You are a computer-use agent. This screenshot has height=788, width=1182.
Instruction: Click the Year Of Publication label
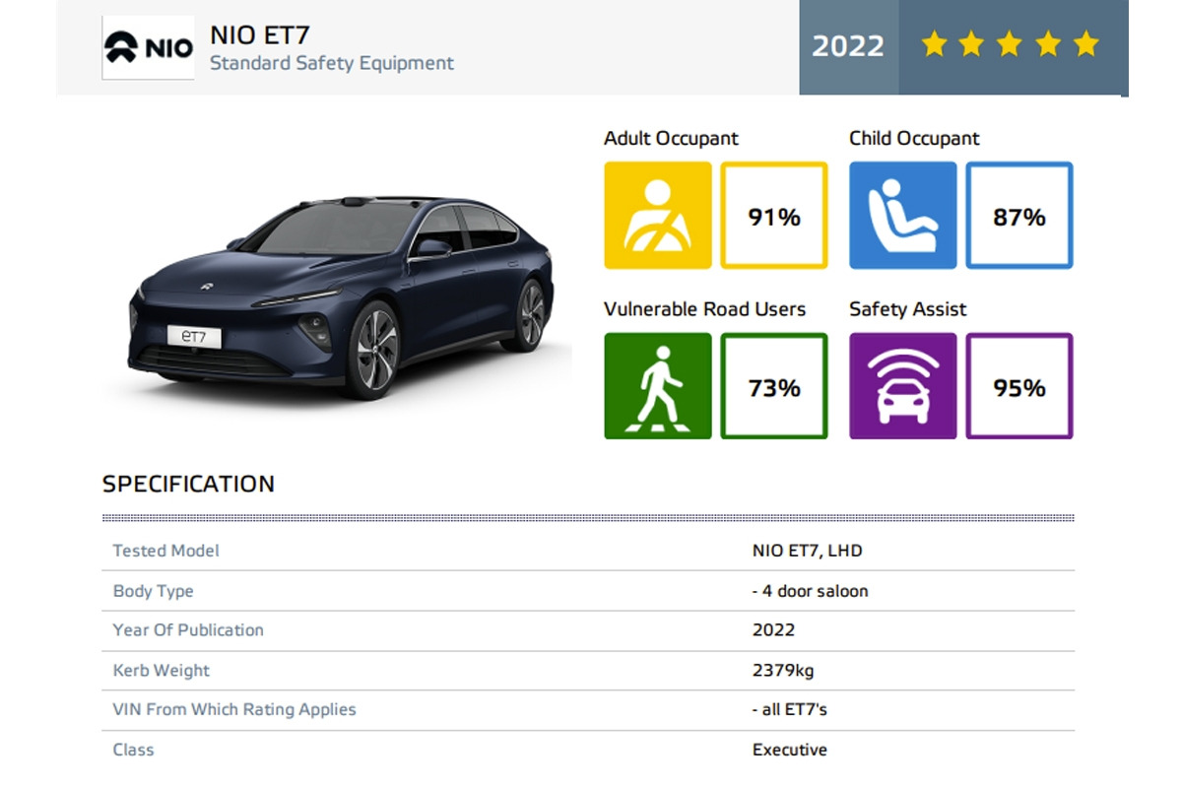pos(188,630)
